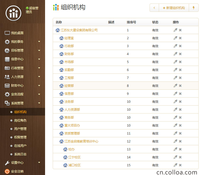The image size is (200, 175).
Task: Click the edit pencil for 江宁校区 row
Action: click(x=175, y=157)
